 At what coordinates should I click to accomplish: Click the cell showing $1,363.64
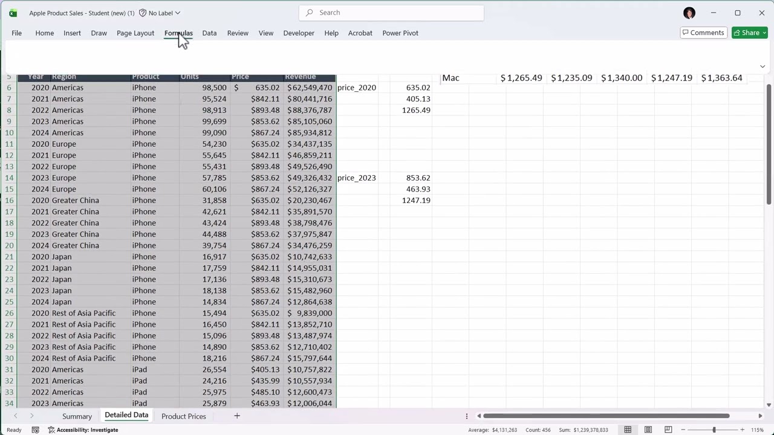pos(721,78)
